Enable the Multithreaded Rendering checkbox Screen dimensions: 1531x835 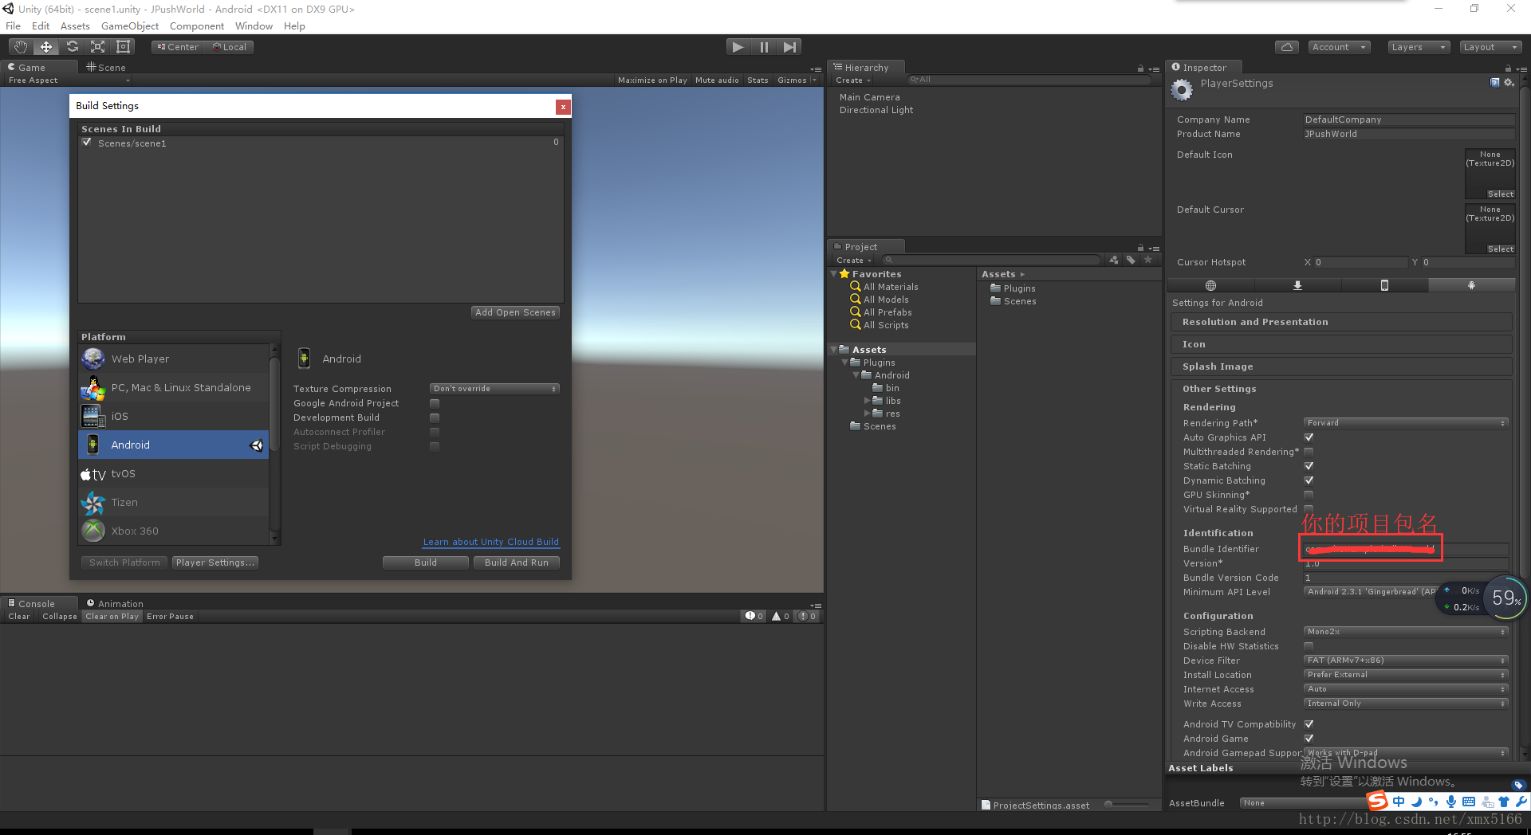coord(1309,452)
